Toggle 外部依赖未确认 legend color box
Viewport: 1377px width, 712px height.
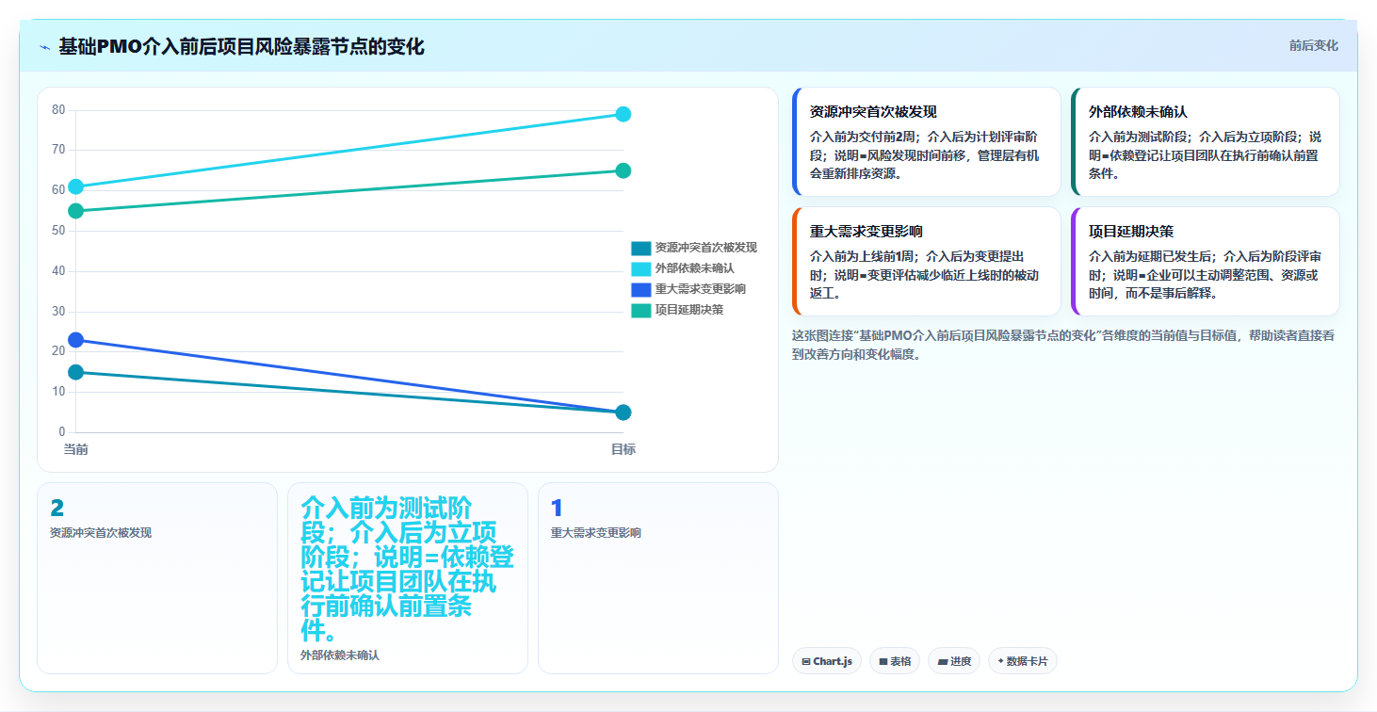coord(640,268)
